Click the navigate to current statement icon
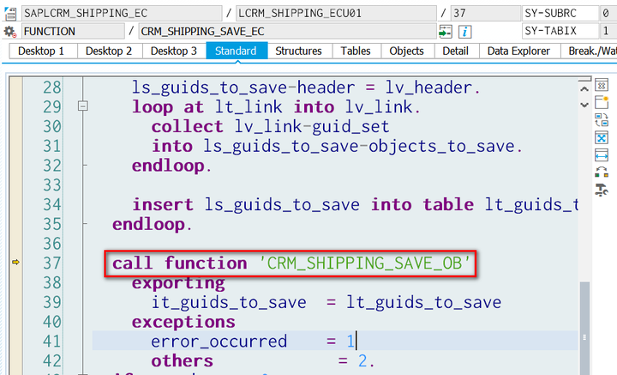This screenshot has height=375, width=617. coord(446,32)
